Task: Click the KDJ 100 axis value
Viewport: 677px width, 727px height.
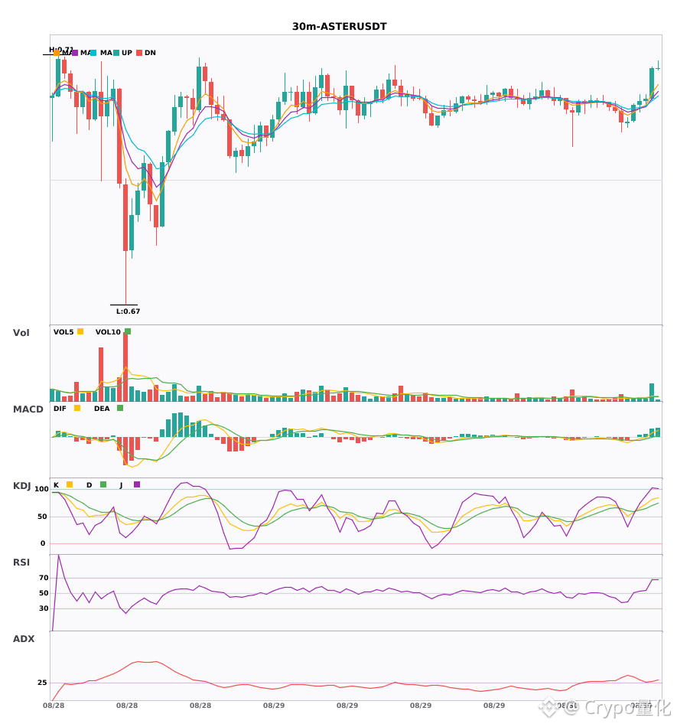Action: 41,489
